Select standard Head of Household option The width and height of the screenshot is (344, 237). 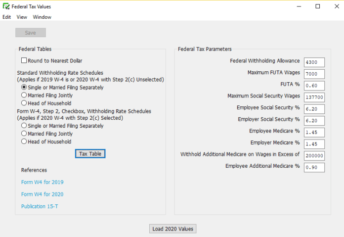(24, 103)
